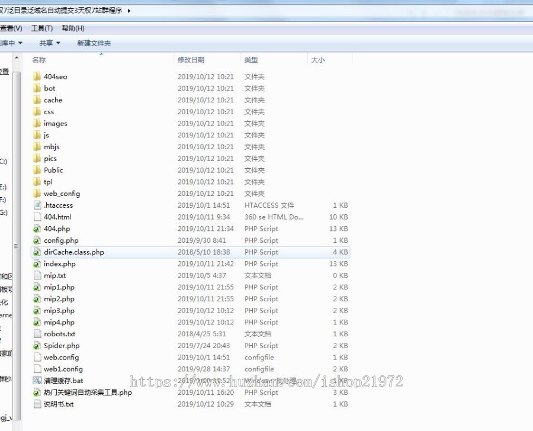Select the mip4.php file name
This screenshot has height=431, width=533.
(59, 322)
